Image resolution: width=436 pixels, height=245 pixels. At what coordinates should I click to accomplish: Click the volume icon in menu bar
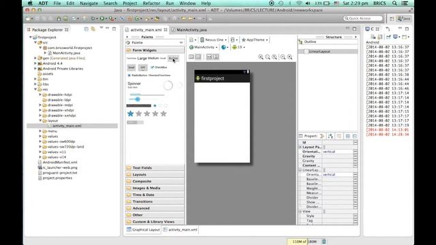308,3
